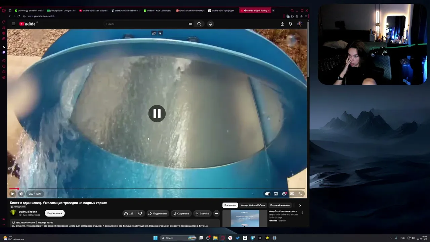Open the No upfront hardware costs ad title
This screenshot has width=430, height=242.
pos(283,211)
